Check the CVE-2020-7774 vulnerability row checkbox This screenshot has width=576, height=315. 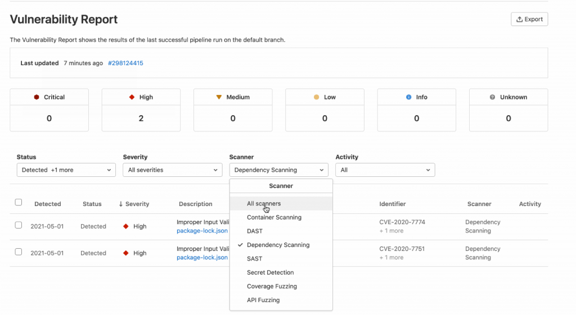pyautogui.click(x=19, y=225)
